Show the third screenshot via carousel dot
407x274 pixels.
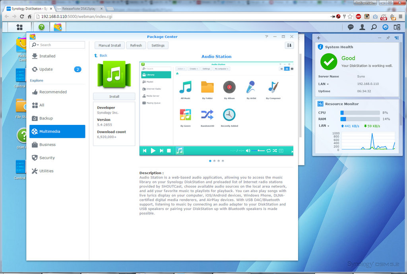pyautogui.click(x=219, y=161)
